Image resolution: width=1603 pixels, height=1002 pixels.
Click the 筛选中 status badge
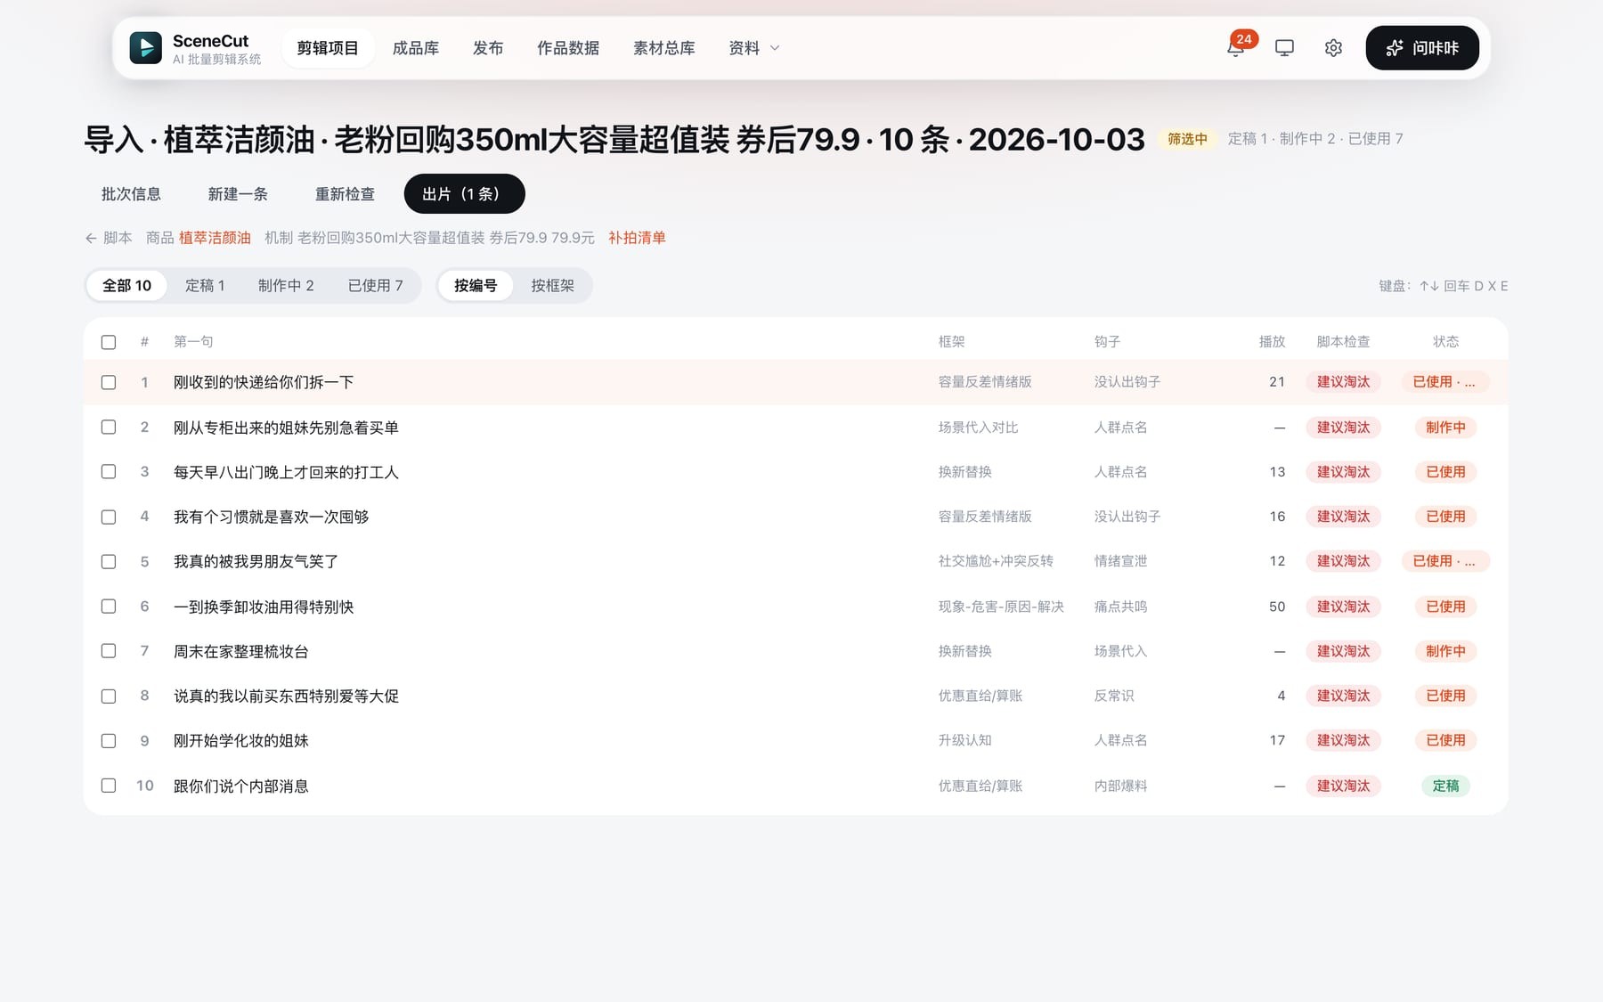click(x=1187, y=139)
